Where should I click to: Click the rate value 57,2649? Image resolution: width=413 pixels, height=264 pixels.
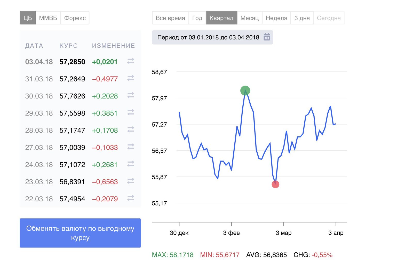point(72,79)
